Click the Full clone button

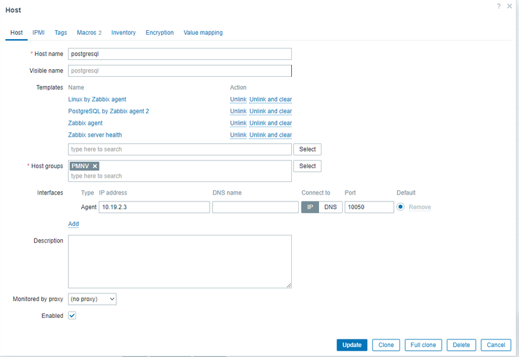coord(423,345)
